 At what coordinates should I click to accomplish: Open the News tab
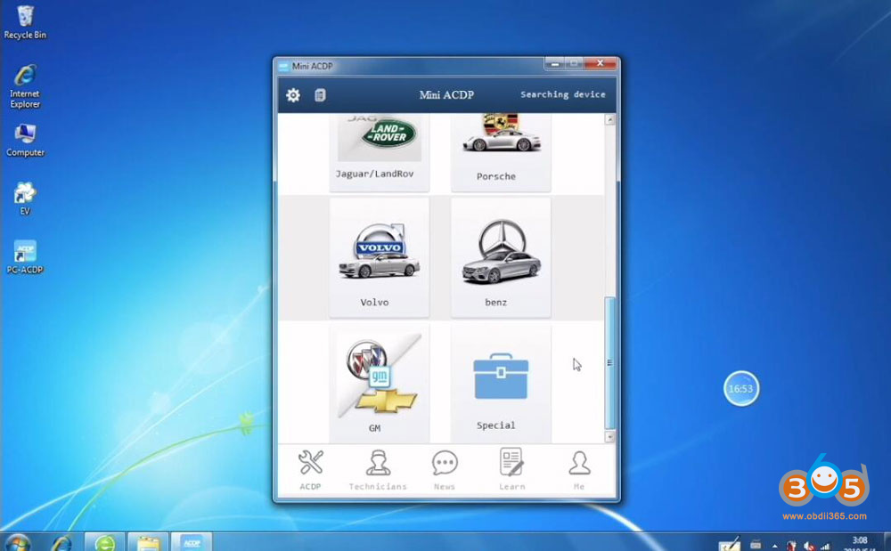coord(445,470)
